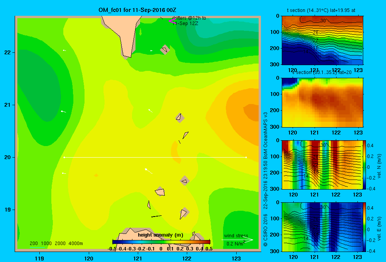Click the 0.5 maximum on height anomaly scale

209,249
